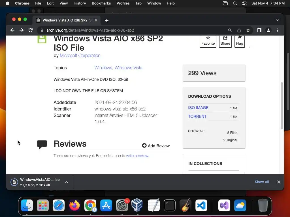Viewport: 290px width, 217px height.
Task: Open the History menu
Action: coord(80,3)
